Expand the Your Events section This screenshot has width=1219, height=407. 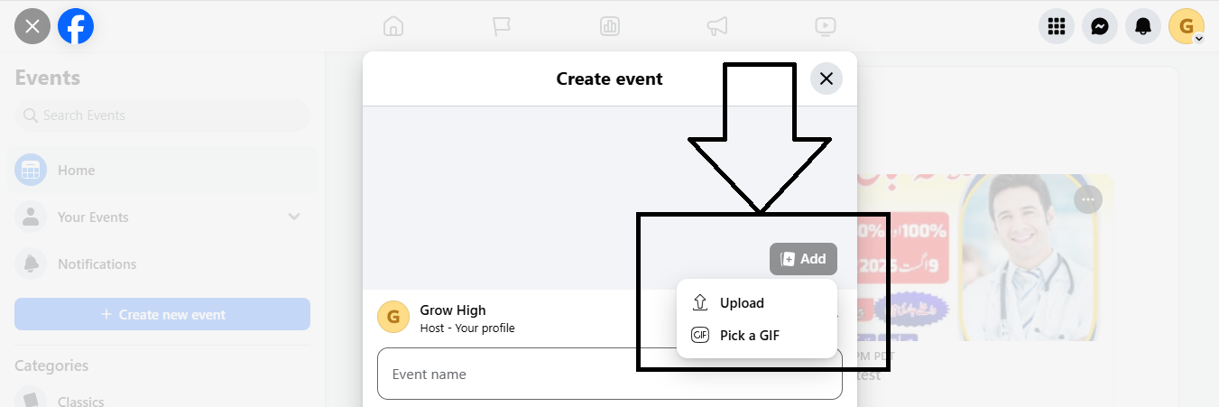(x=293, y=217)
